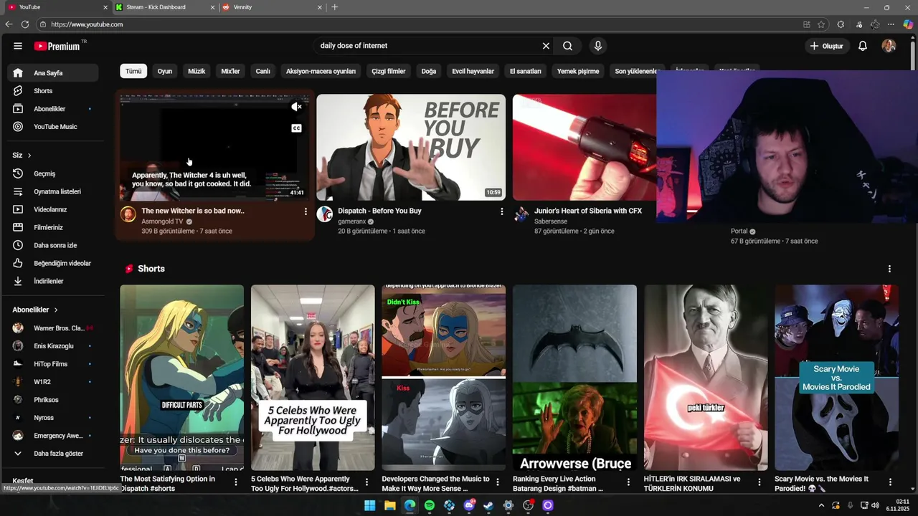This screenshot has height=516, width=918.
Task: Play Dispatch - Before You Buy thumbnail
Action: tap(411, 148)
